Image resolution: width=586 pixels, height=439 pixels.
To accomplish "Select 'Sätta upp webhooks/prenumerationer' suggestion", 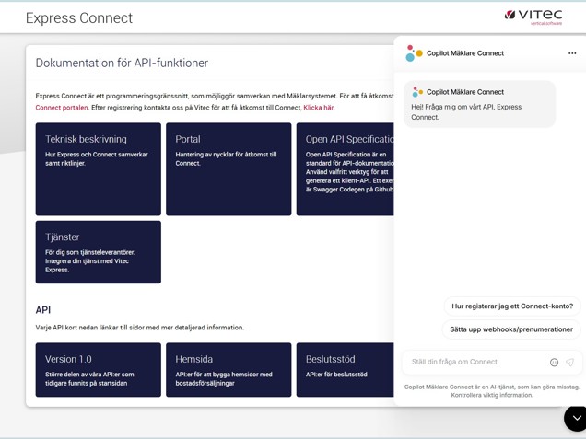I will pos(510,329).
